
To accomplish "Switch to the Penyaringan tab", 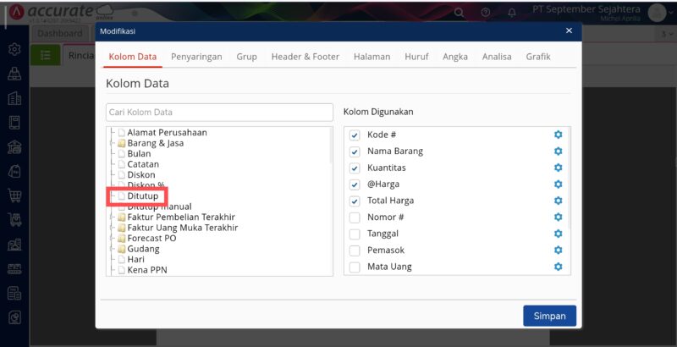I will [x=196, y=57].
